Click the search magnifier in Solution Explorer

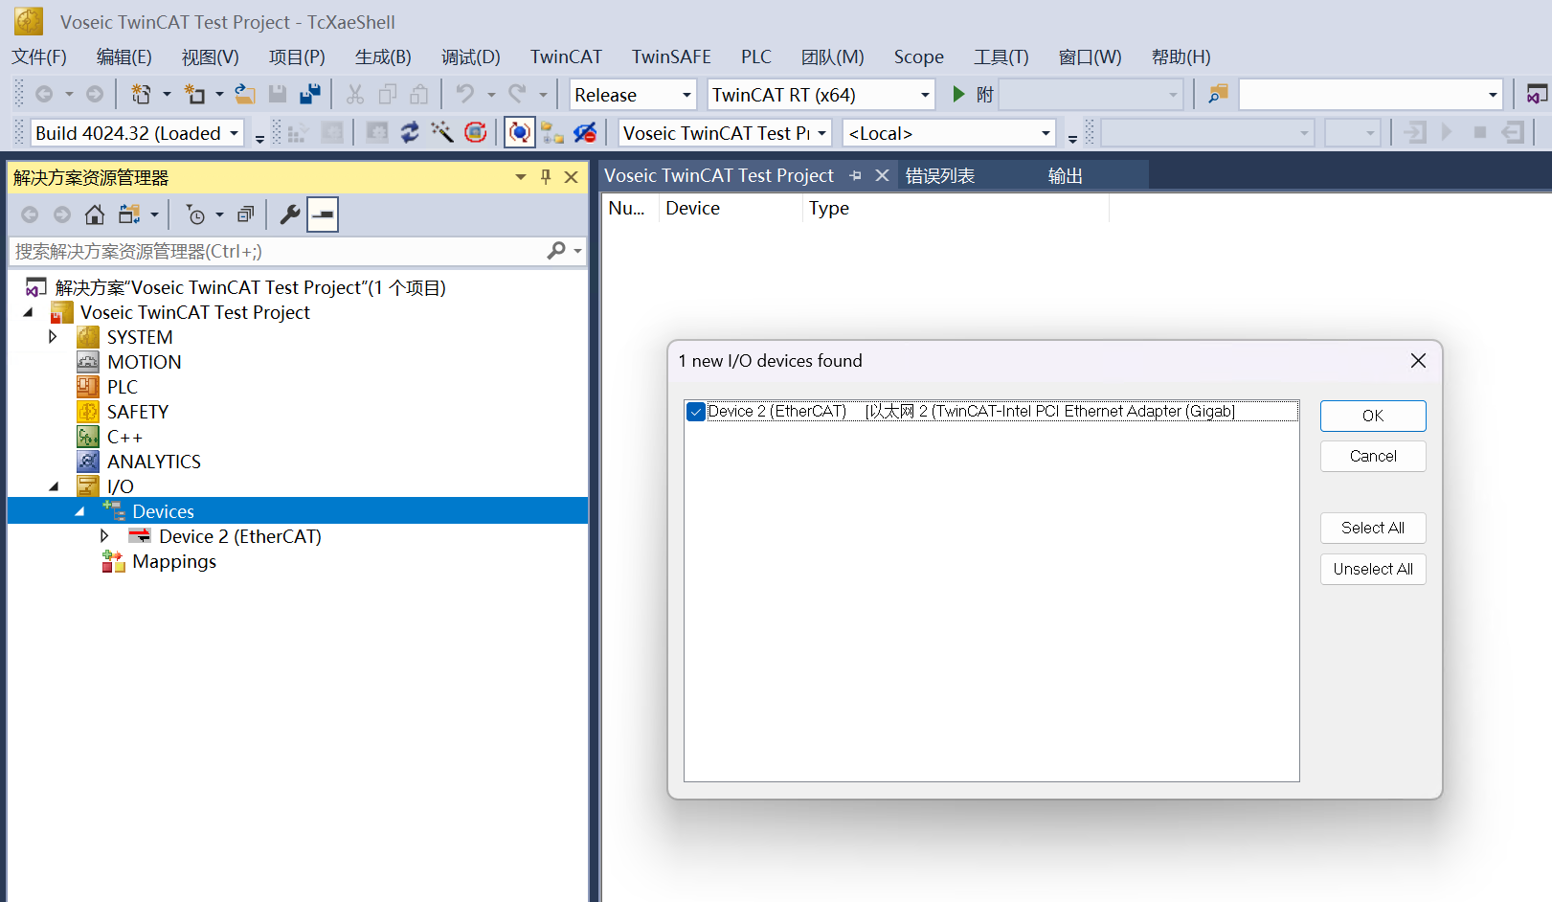pyautogui.click(x=556, y=251)
